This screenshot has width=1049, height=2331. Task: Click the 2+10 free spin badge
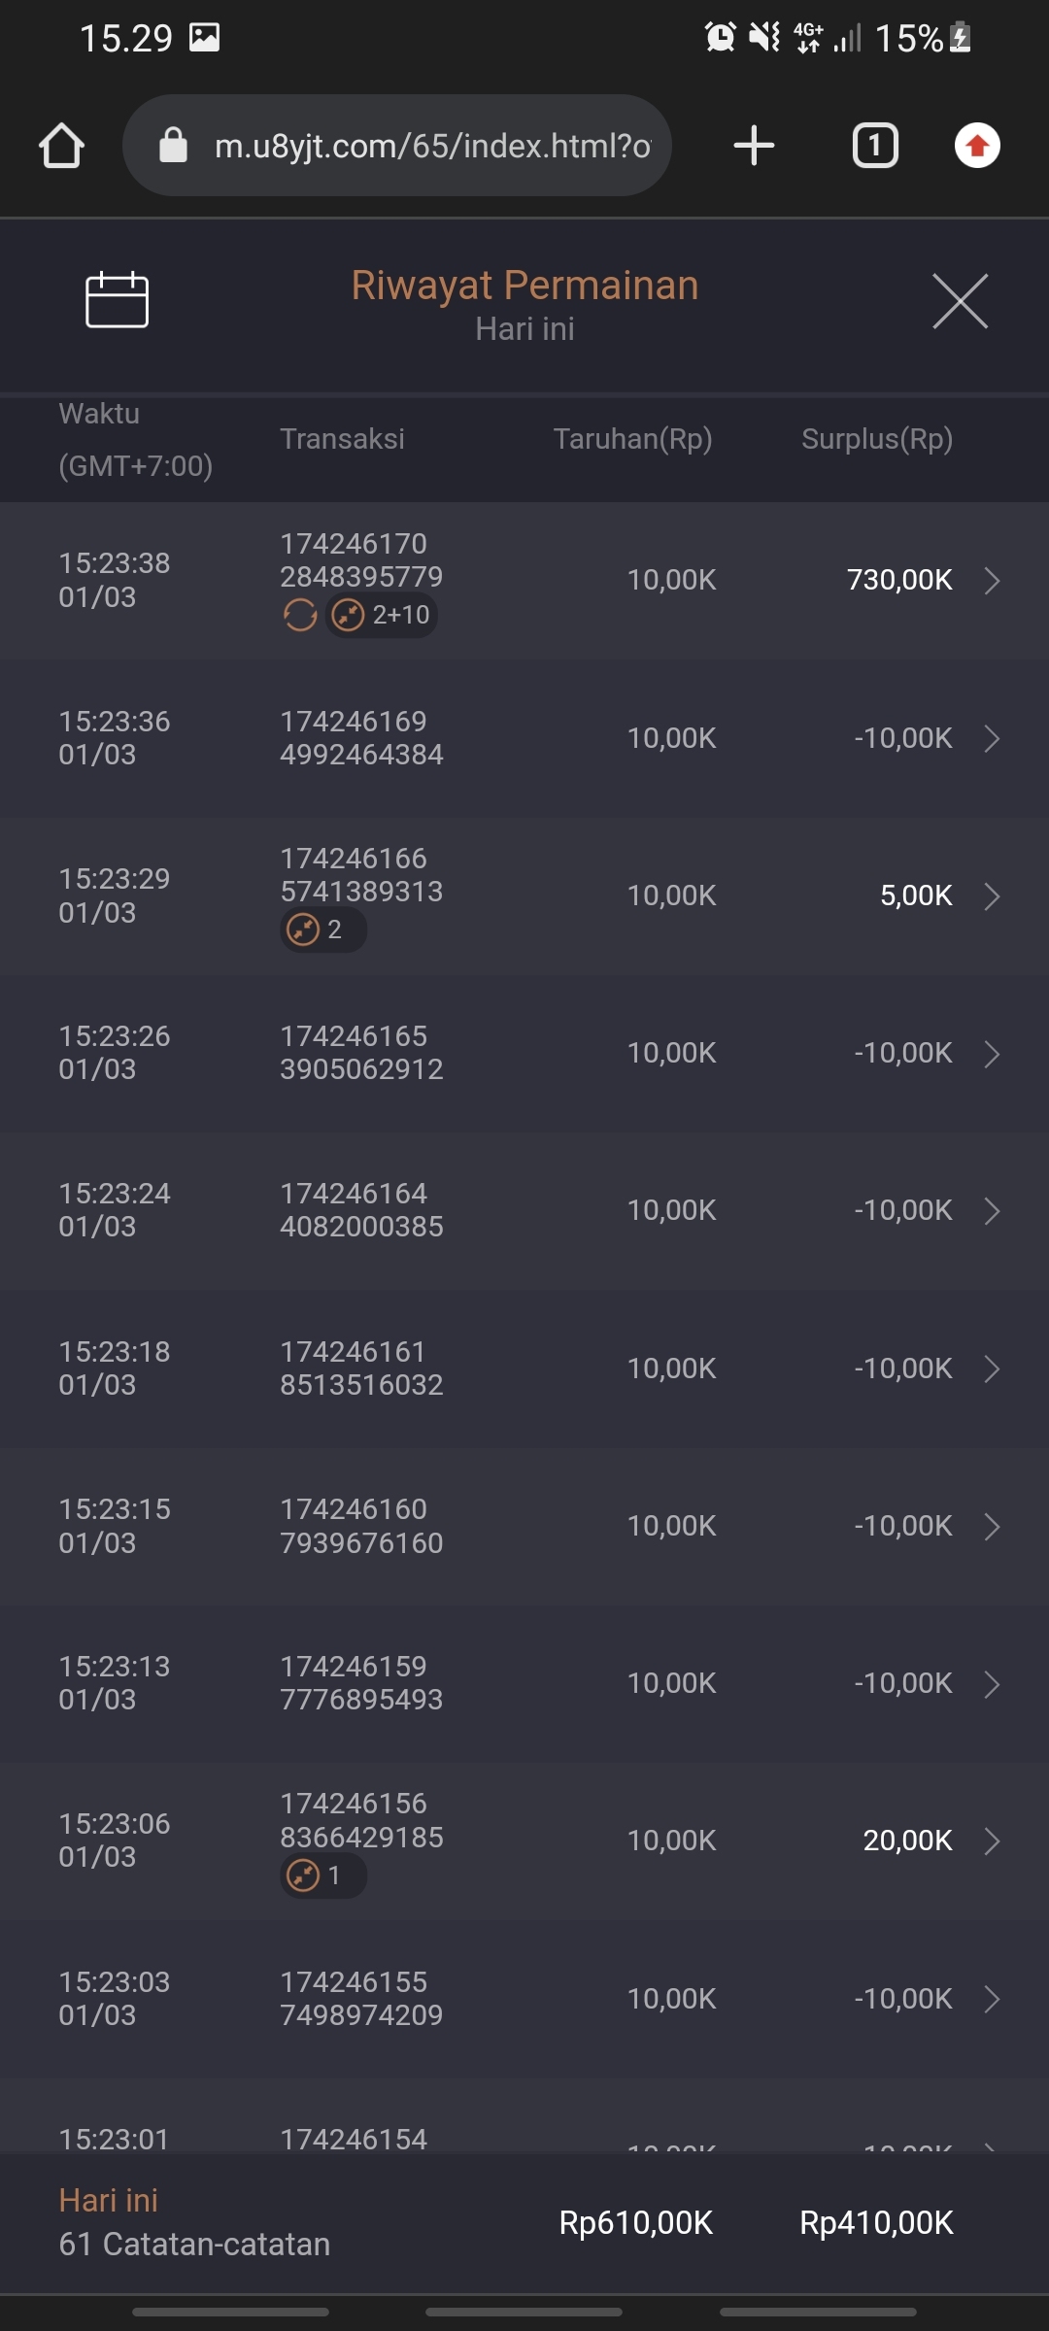(x=382, y=615)
